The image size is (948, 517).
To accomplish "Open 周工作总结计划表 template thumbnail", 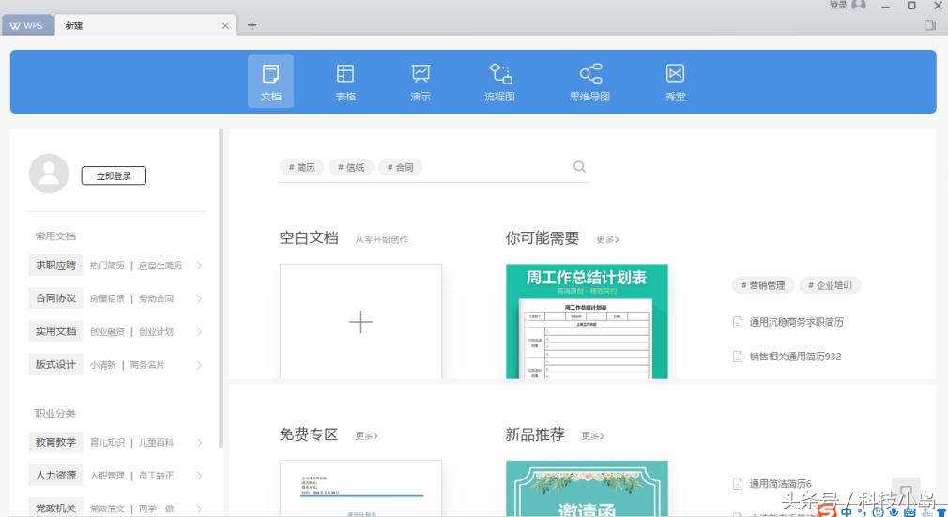I will coord(587,321).
